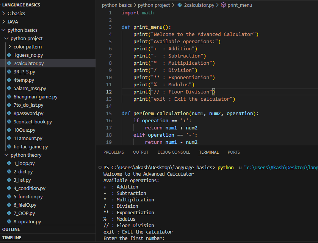
Task: Expand the JAVA folder
Action: pyautogui.click(x=13, y=22)
